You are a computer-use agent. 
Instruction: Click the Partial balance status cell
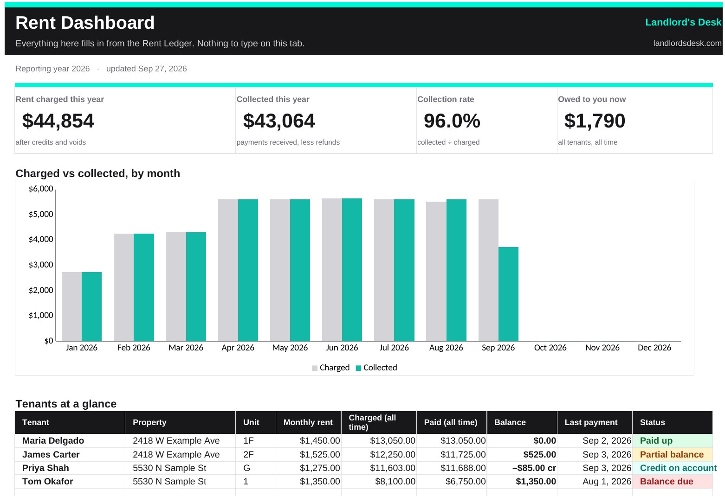coord(672,455)
